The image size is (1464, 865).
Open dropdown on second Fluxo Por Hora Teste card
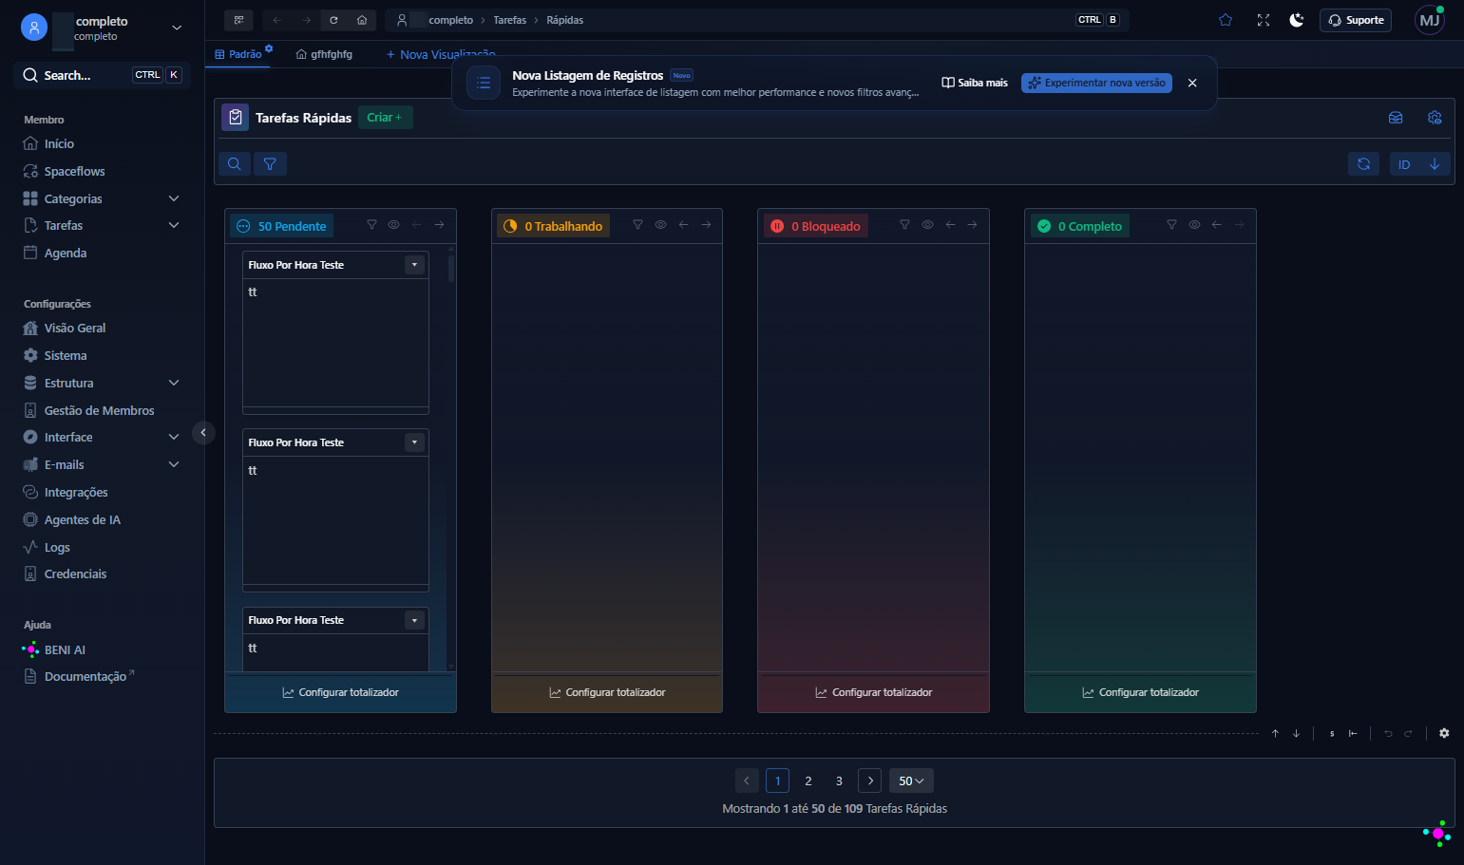point(414,442)
